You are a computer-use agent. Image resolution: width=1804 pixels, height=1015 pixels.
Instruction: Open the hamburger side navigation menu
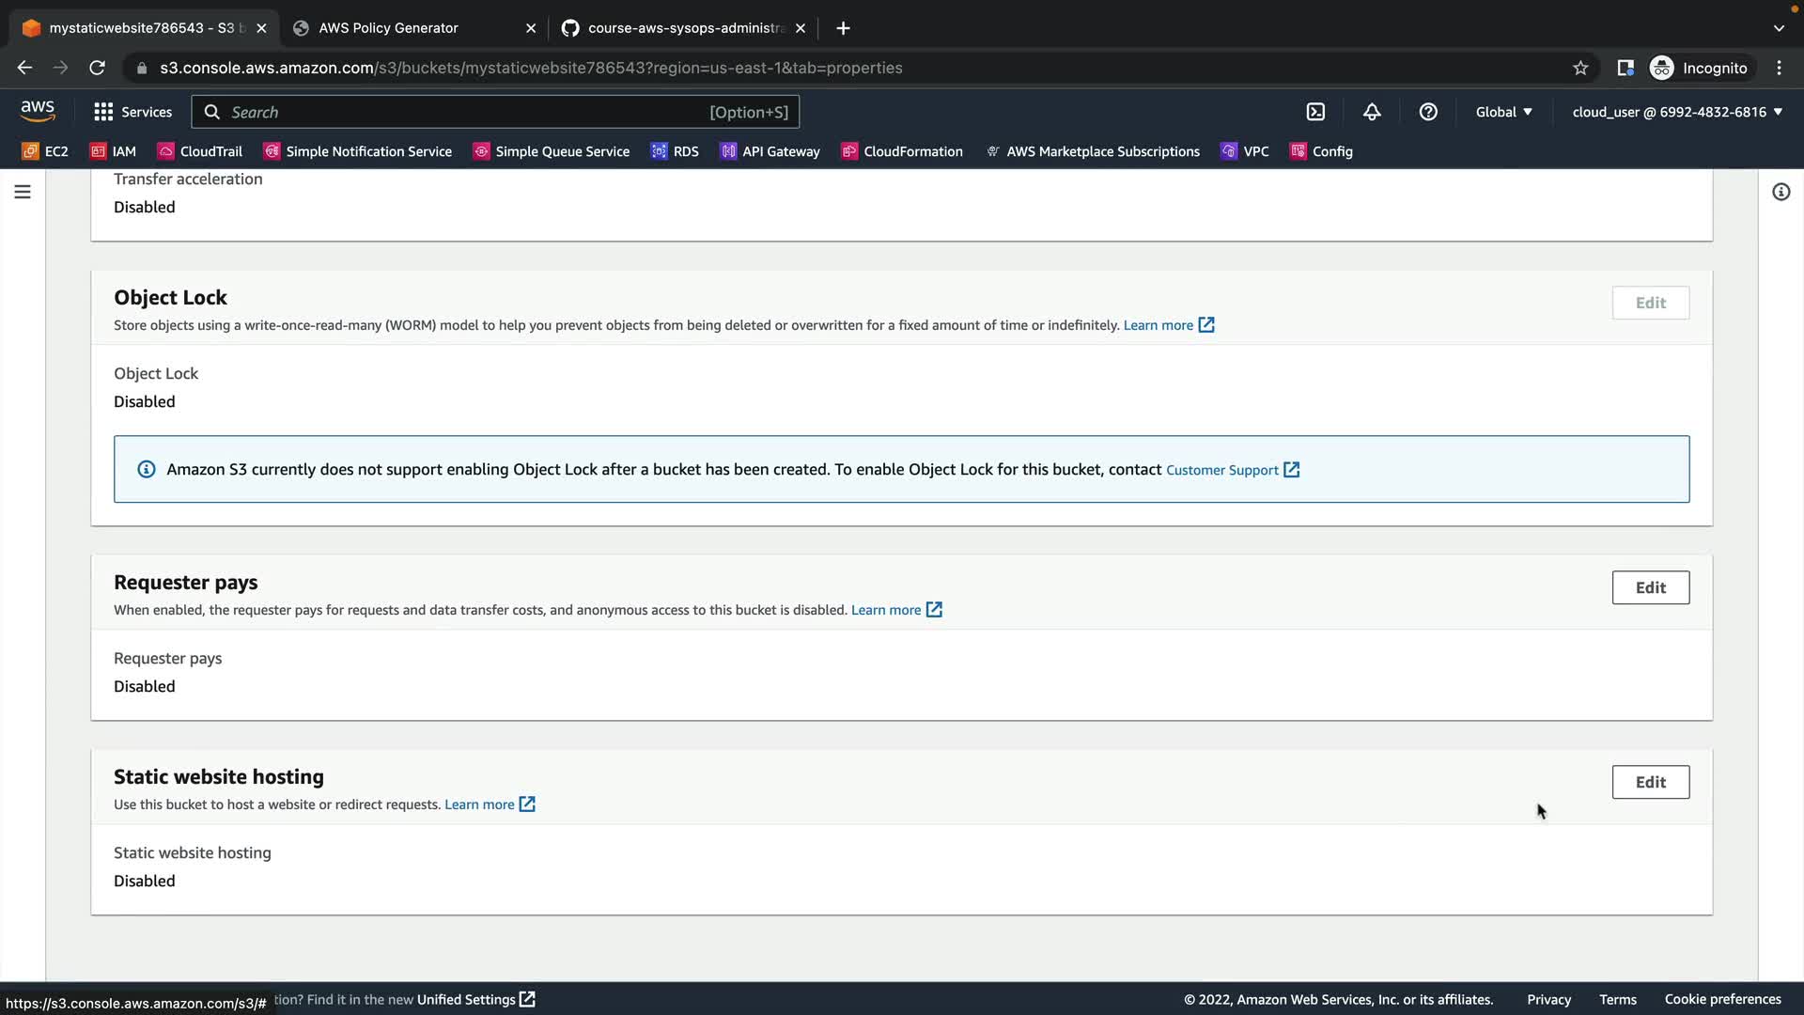[23, 192]
